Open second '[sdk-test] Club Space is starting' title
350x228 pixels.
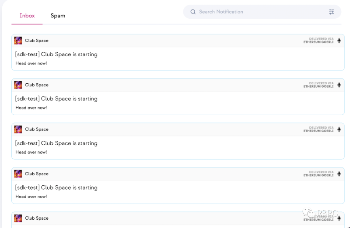coord(56,99)
